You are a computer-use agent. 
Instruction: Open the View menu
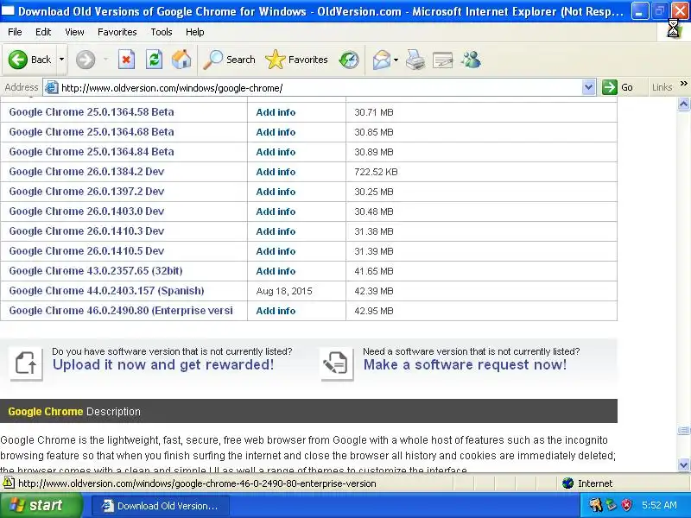click(74, 32)
